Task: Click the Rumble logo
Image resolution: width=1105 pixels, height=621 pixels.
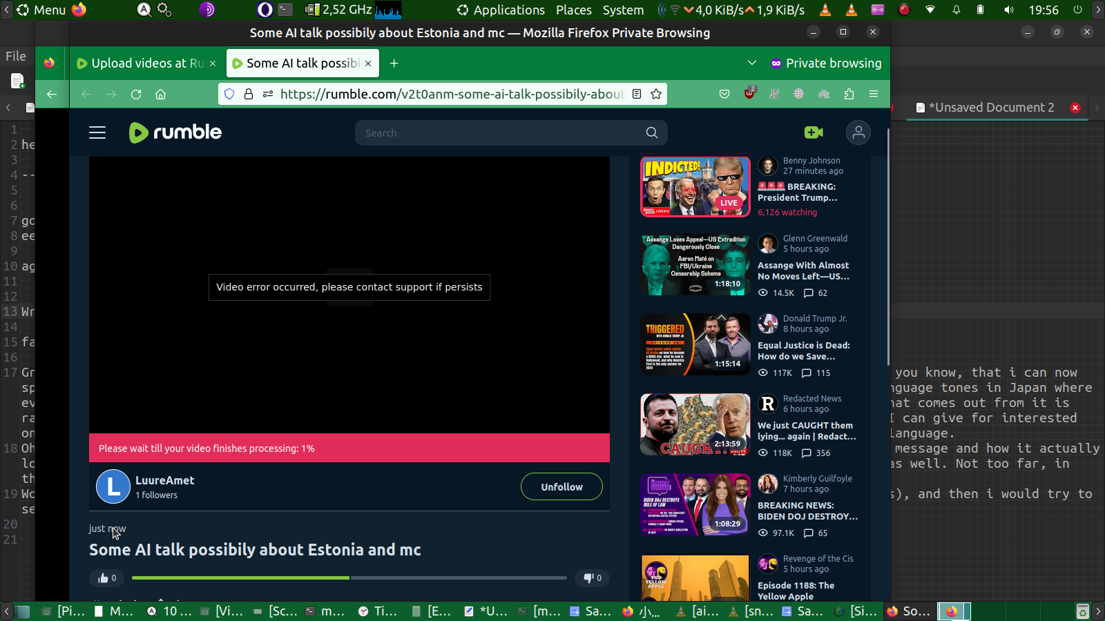Action: pos(175,132)
